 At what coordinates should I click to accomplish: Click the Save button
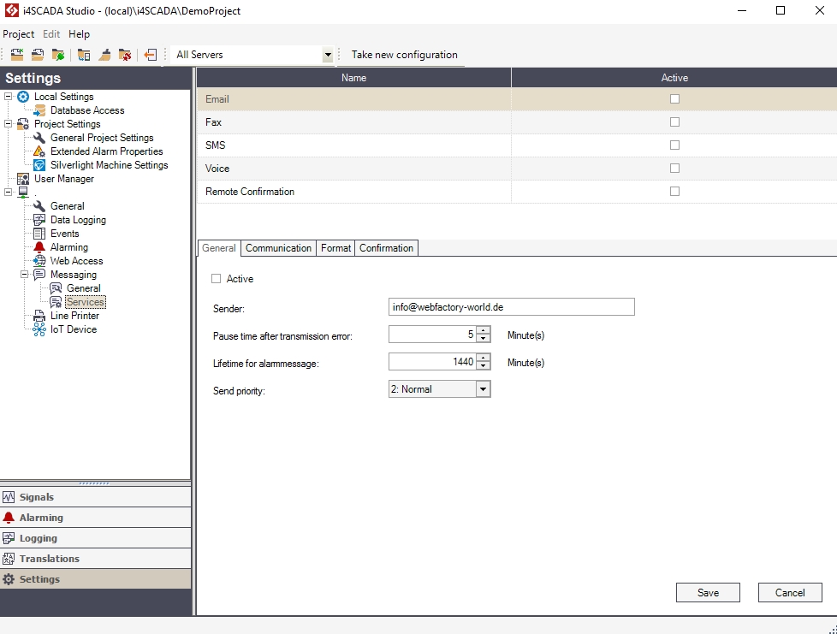tap(708, 592)
